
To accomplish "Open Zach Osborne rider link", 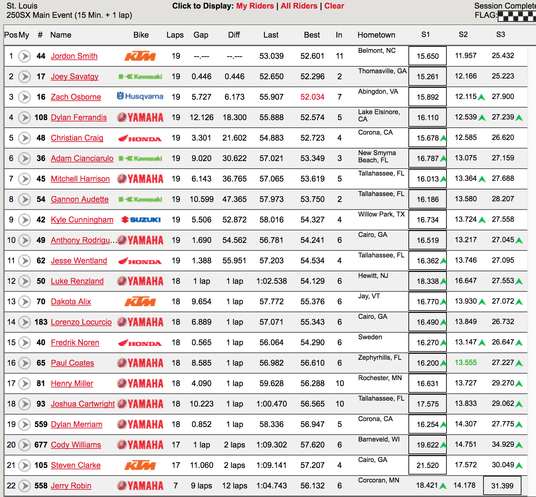I will point(76,97).
